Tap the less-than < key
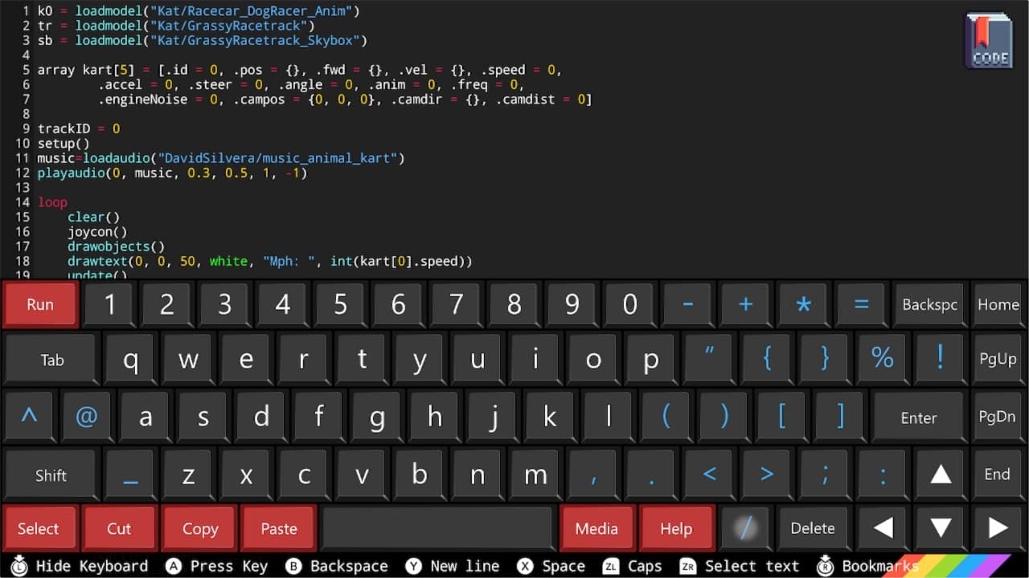The width and height of the screenshot is (1029, 578). (709, 474)
